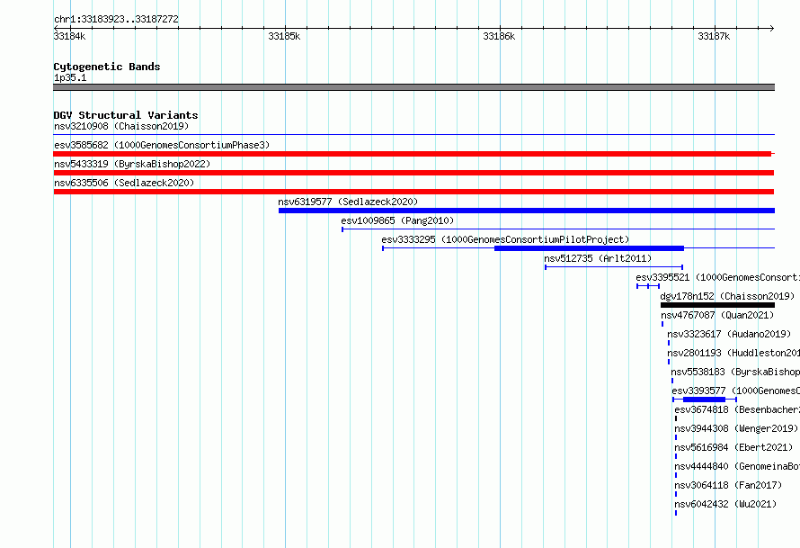Click the esv3393577 variant label
The height and width of the screenshot is (548, 800).
735,391
